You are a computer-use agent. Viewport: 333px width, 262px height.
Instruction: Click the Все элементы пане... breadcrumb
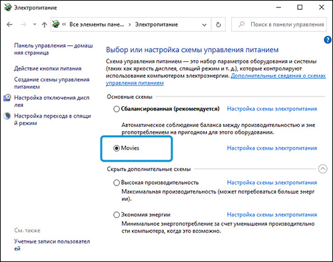click(97, 25)
